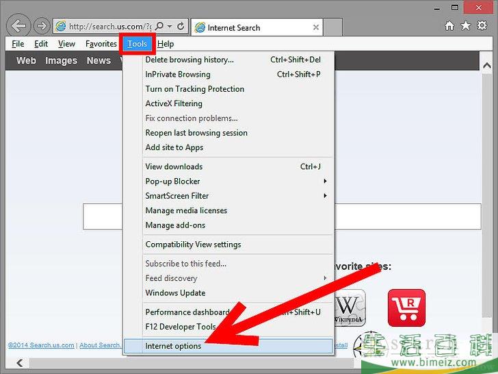Open Internet options
This screenshot has height=374, width=498.
pyautogui.click(x=228, y=346)
